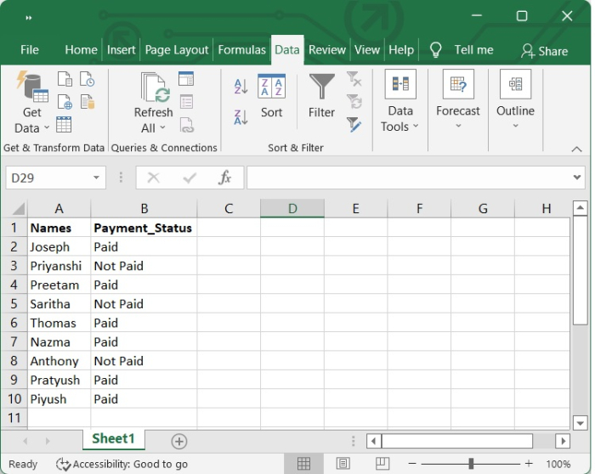Sort Z to A descending
The width and height of the screenshot is (595, 474).
[241, 117]
